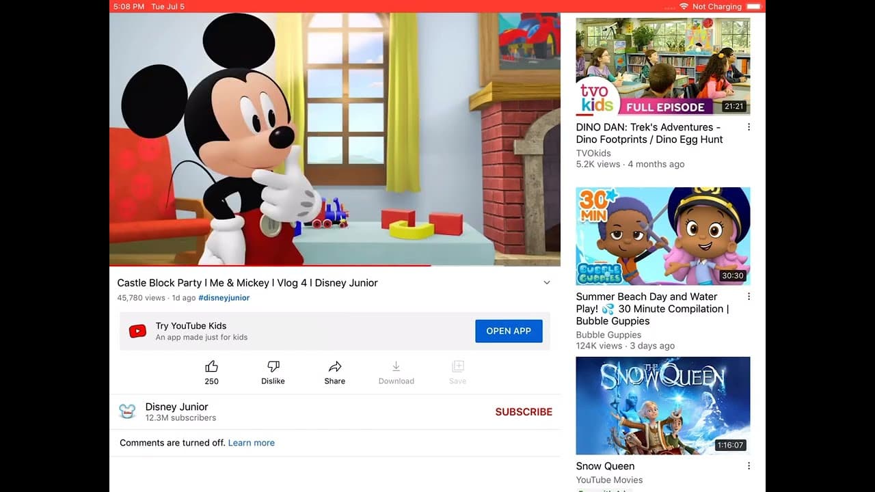Tap the Dislike thumbs down icon
The width and height of the screenshot is (875, 492).
pyautogui.click(x=273, y=366)
